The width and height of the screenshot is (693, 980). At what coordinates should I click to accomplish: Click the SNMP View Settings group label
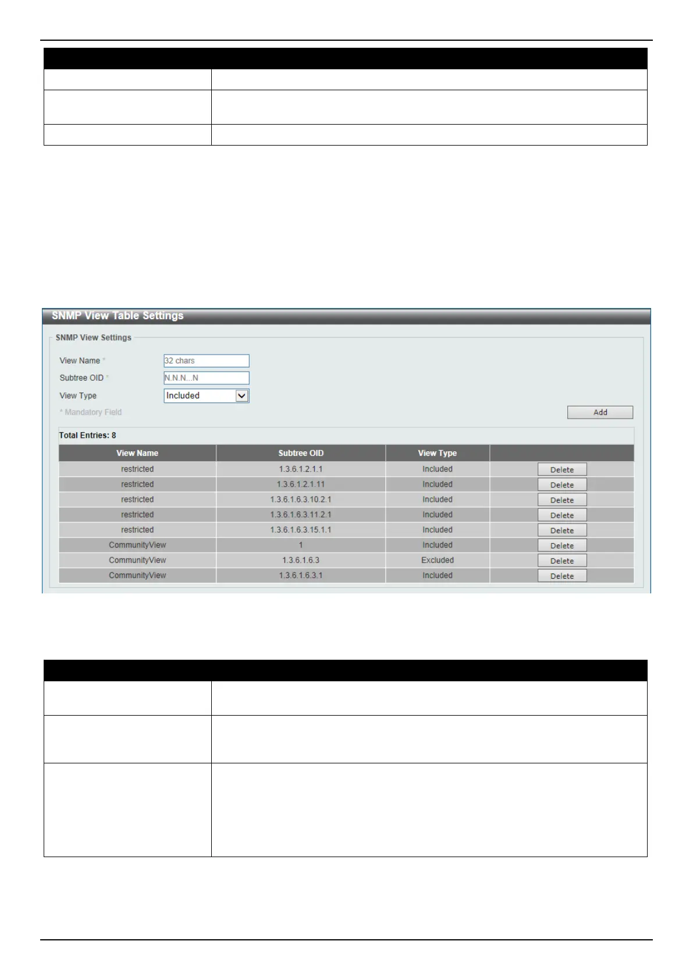[94, 337]
